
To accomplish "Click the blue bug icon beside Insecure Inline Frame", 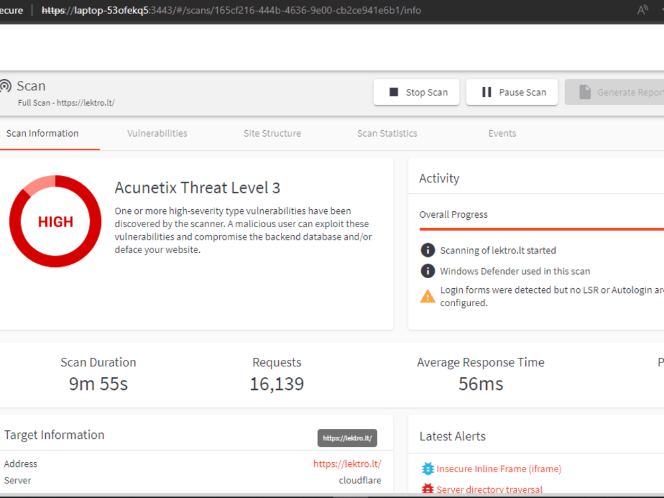I will tap(428, 469).
